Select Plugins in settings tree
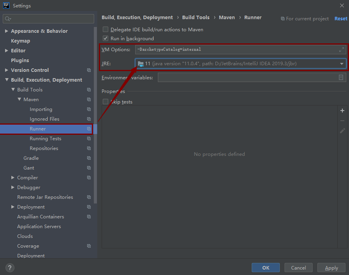The height and width of the screenshot is (275, 349). [20, 60]
